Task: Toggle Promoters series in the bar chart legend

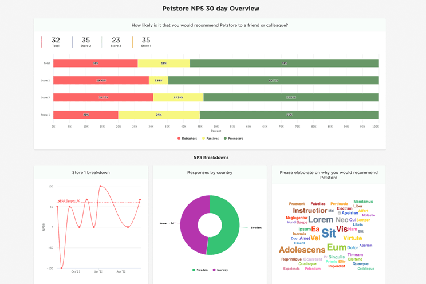Action: click(233, 139)
